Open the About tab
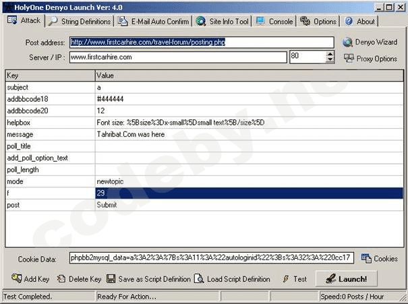Image resolution: width=408 pixels, height=304 pixels. pos(360,22)
